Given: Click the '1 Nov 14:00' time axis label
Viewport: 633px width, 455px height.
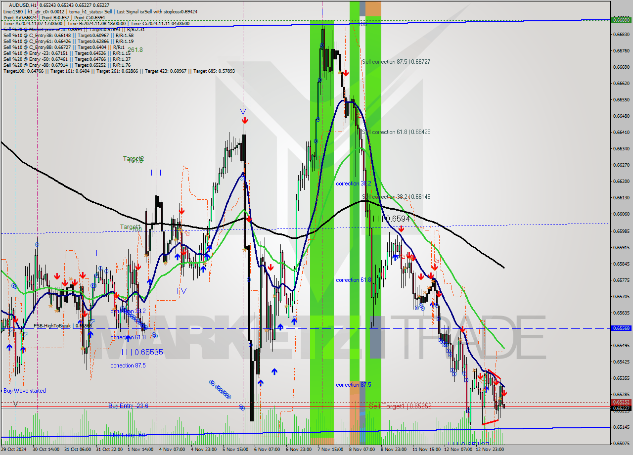Looking at the screenshot, I should (x=140, y=450).
